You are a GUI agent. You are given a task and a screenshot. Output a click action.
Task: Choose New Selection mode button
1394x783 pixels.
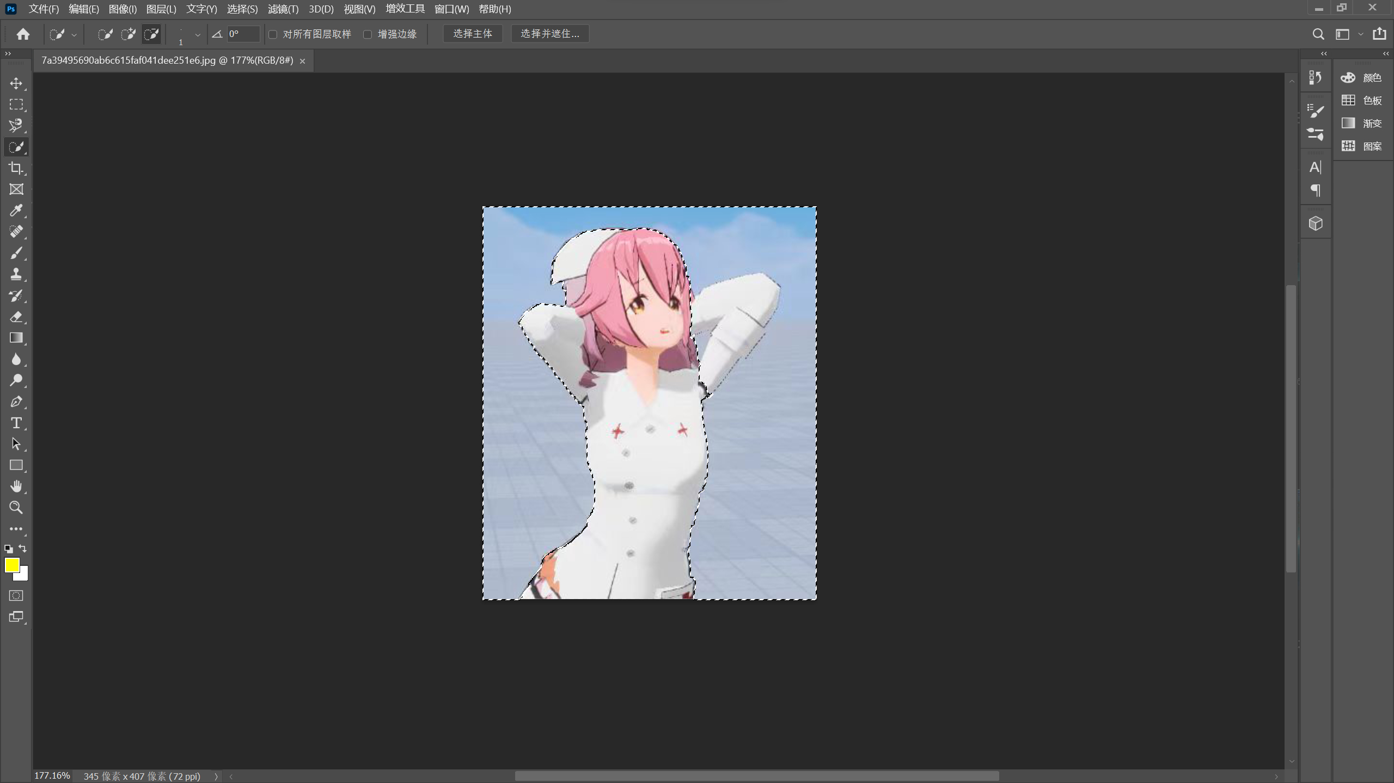pos(105,34)
